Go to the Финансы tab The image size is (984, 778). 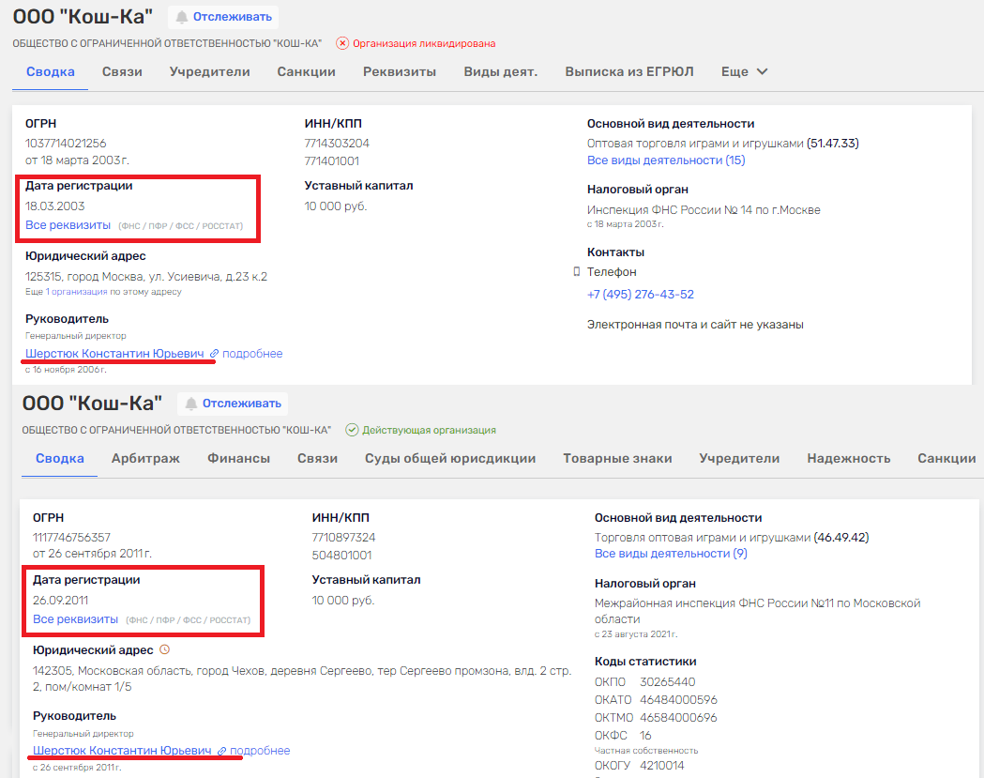point(238,458)
